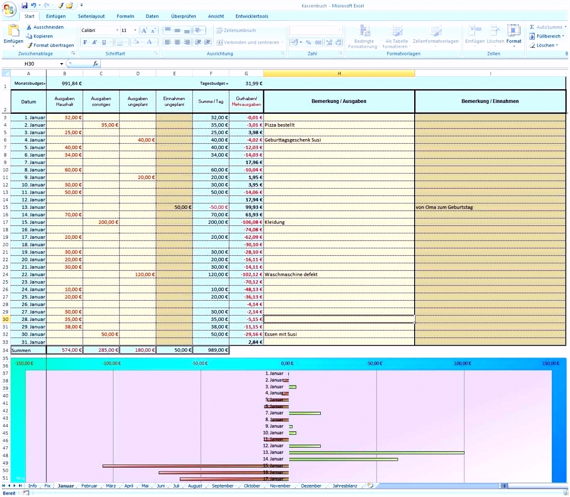Toggle bold (F) formatting
The height and width of the screenshot is (497, 570).
85,42
